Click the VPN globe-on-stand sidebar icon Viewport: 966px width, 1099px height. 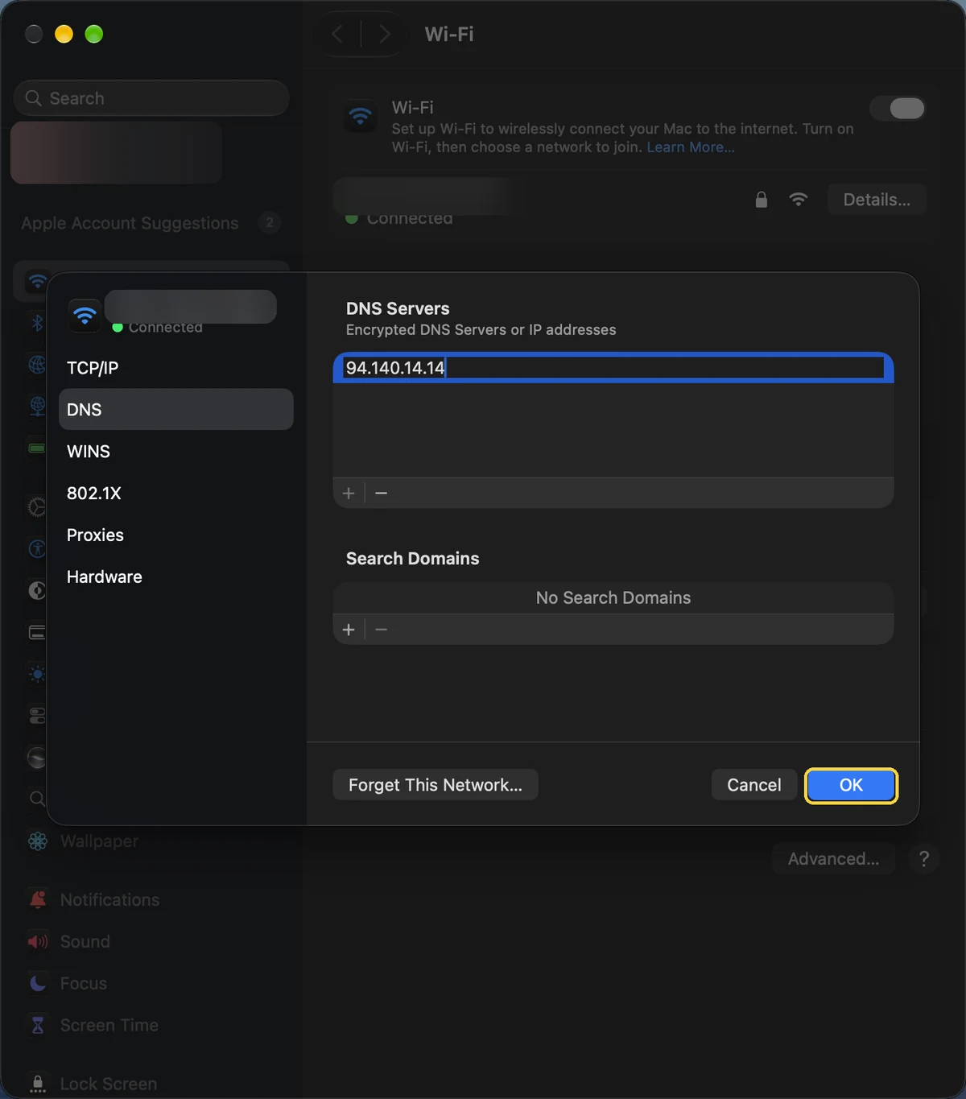(x=37, y=406)
